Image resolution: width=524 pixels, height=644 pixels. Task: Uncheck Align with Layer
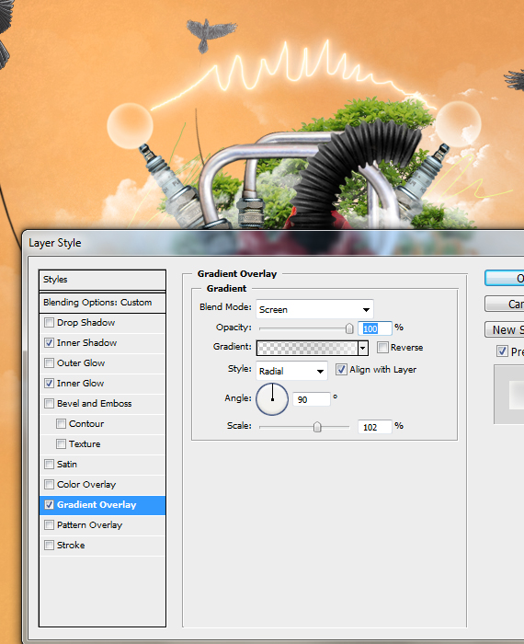coord(341,369)
